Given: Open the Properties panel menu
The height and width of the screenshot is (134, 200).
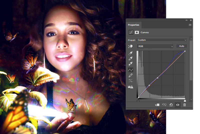Looking at the screenshot, I should [x=190, y=25].
